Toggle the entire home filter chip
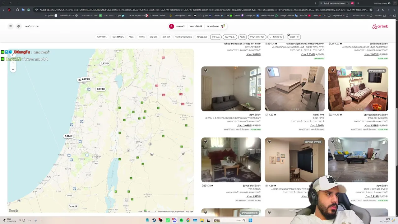The width and height of the screenshot is (398, 224). point(216,37)
